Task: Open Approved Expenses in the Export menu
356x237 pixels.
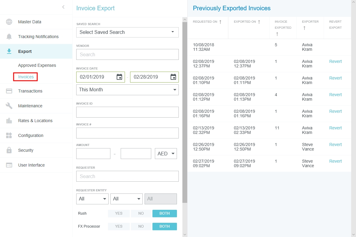Action: point(37,65)
